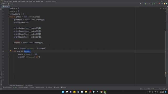
Task: Click the tool window quick-access icon at bottom-left
Action: 1,89
